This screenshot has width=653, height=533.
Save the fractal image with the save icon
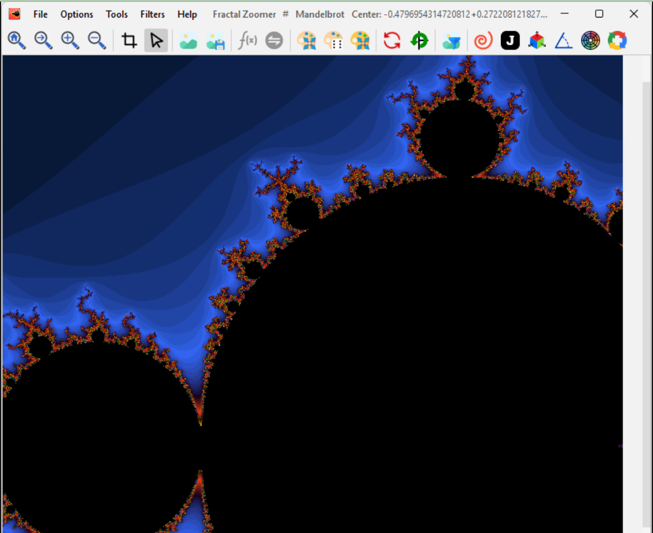(216, 40)
